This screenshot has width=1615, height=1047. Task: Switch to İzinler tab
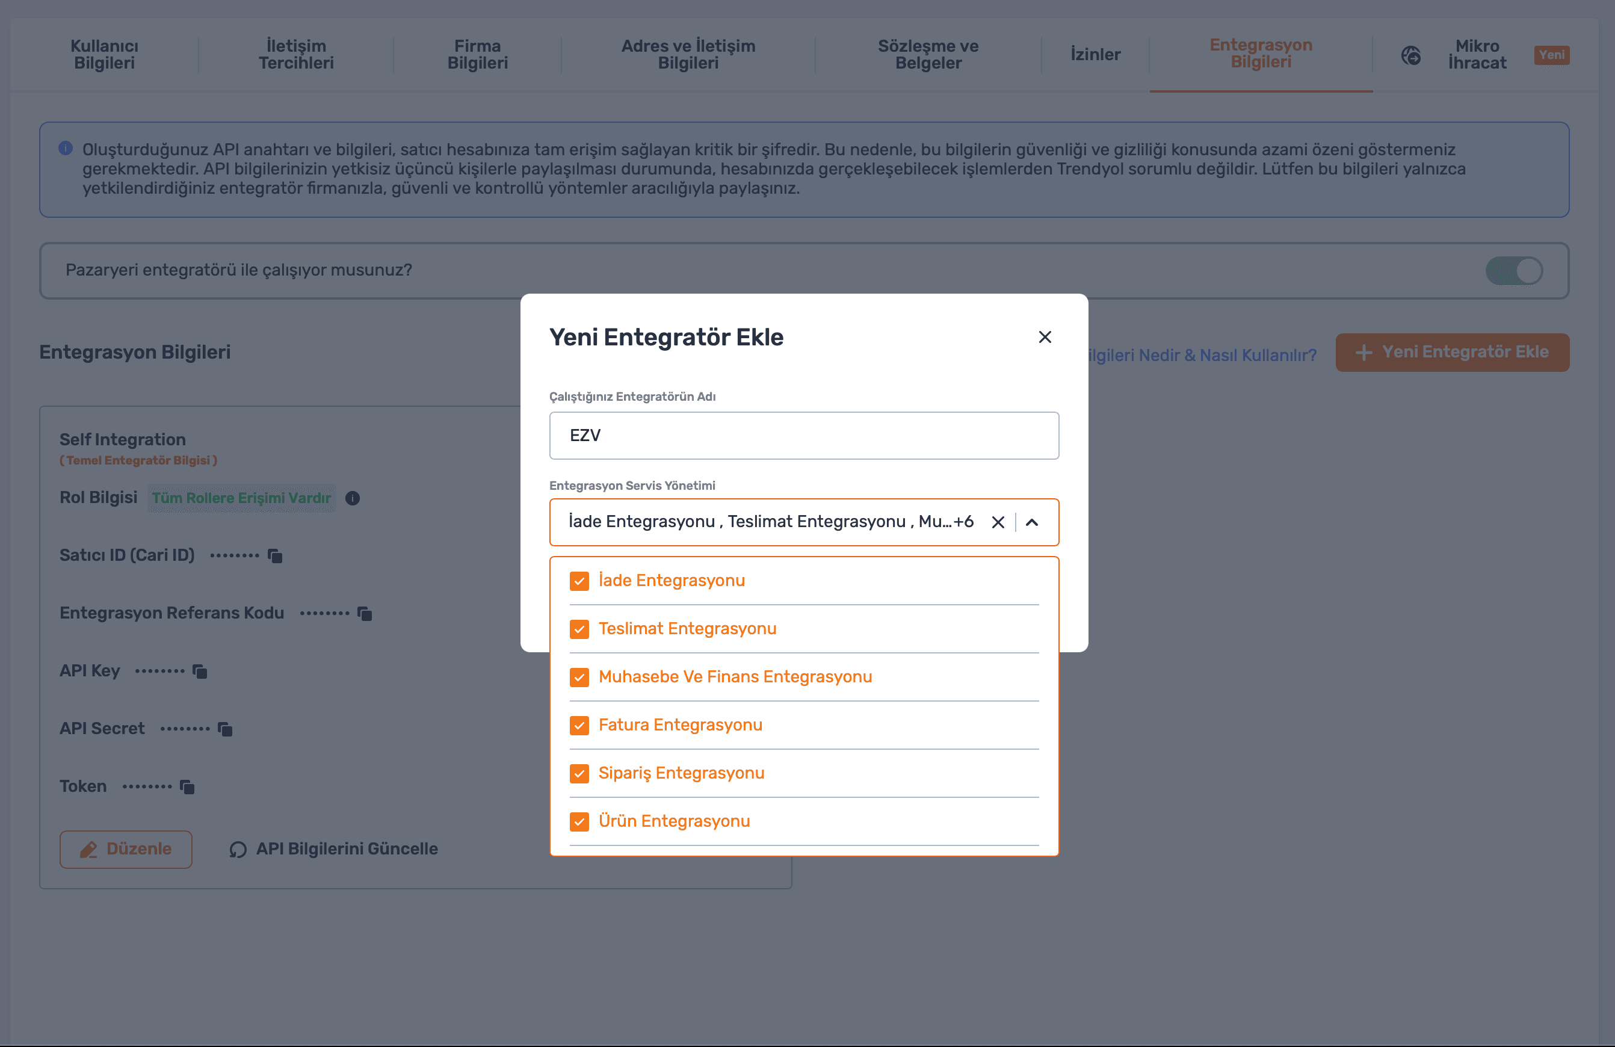point(1095,54)
